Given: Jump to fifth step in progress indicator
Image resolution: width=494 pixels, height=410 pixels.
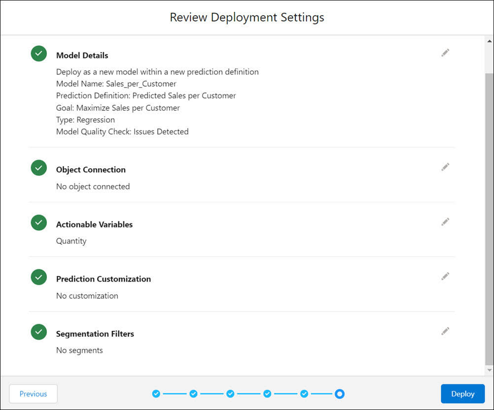Looking at the screenshot, I should coord(304,394).
